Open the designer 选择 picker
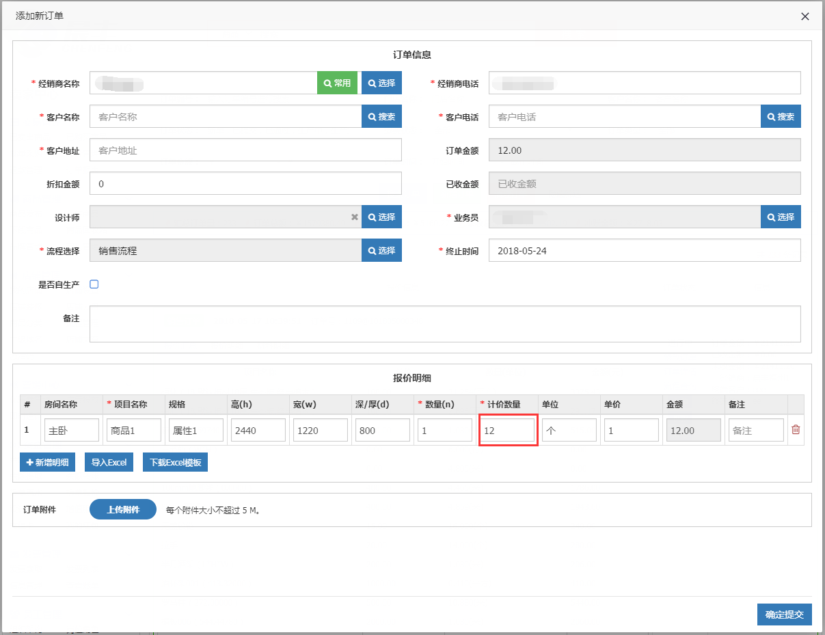 (381, 217)
